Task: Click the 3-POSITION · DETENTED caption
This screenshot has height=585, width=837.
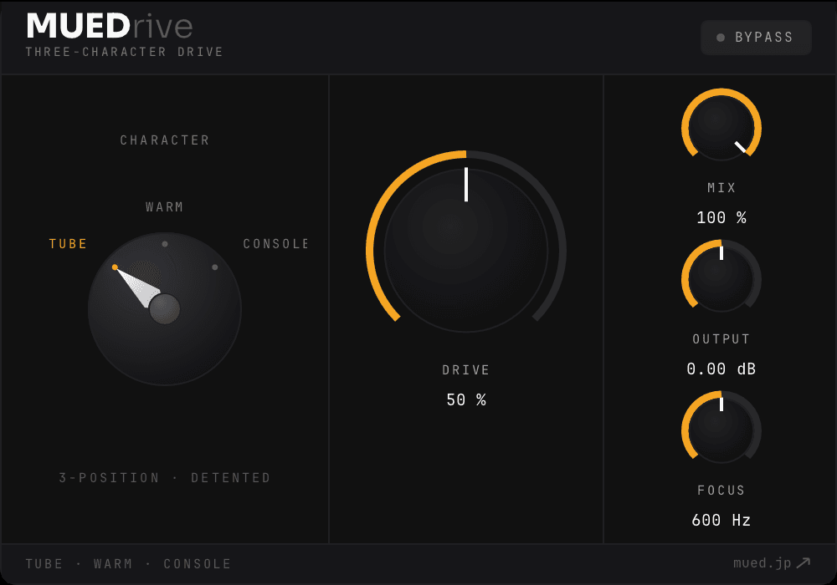Action: [x=164, y=477]
